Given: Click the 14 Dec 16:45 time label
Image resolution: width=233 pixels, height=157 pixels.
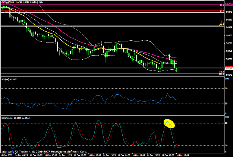Looking at the screenshot, I should (183, 156).
